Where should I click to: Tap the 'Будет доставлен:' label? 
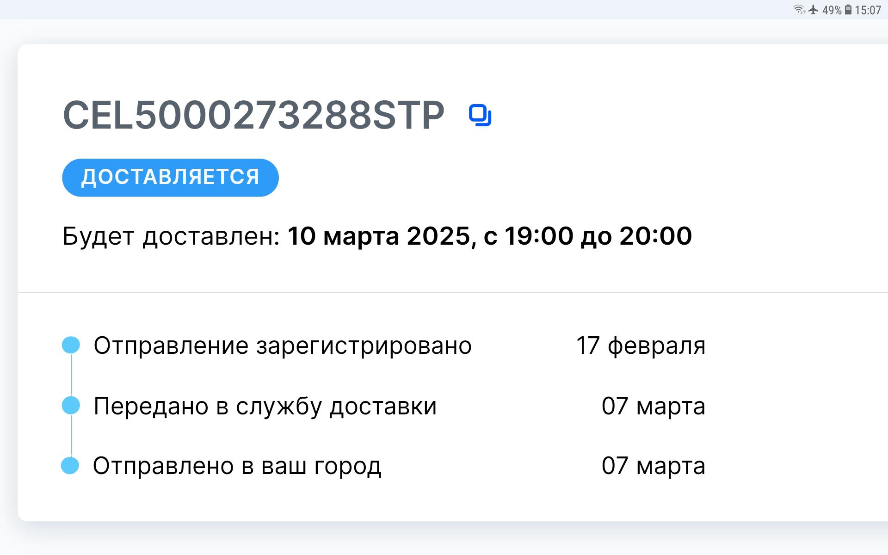click(171, 236)
